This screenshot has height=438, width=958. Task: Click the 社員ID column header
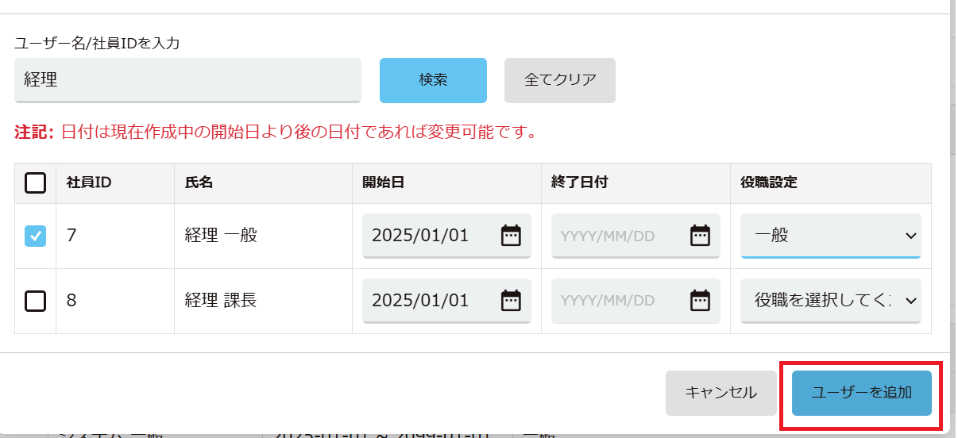pyautogui.click(x=88, y=182)
